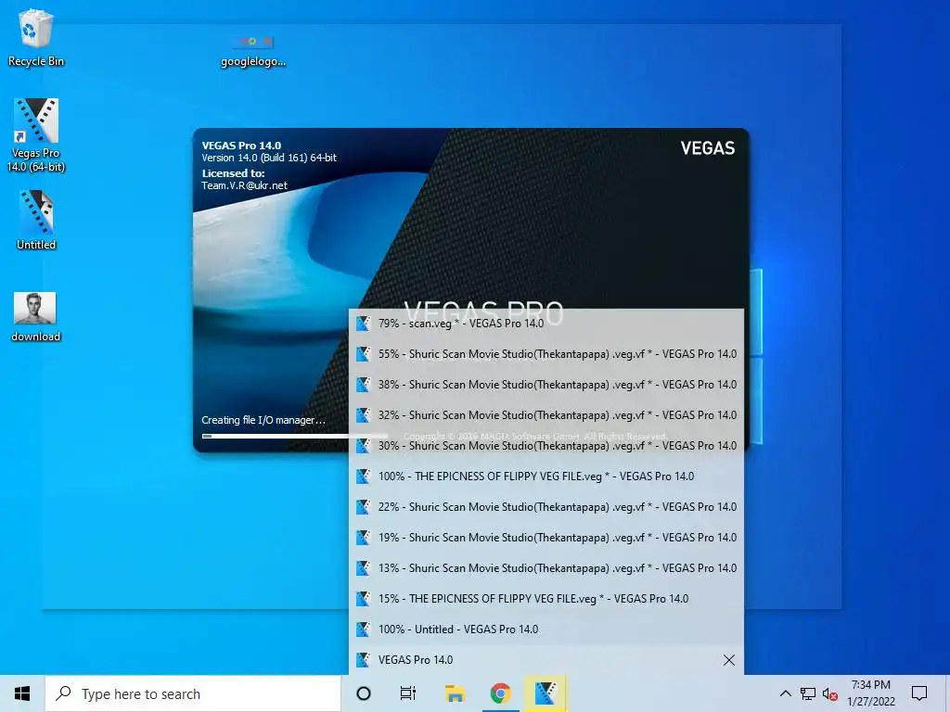
Task: Select the googlelogo desktop file
Action: pos(253,50)
